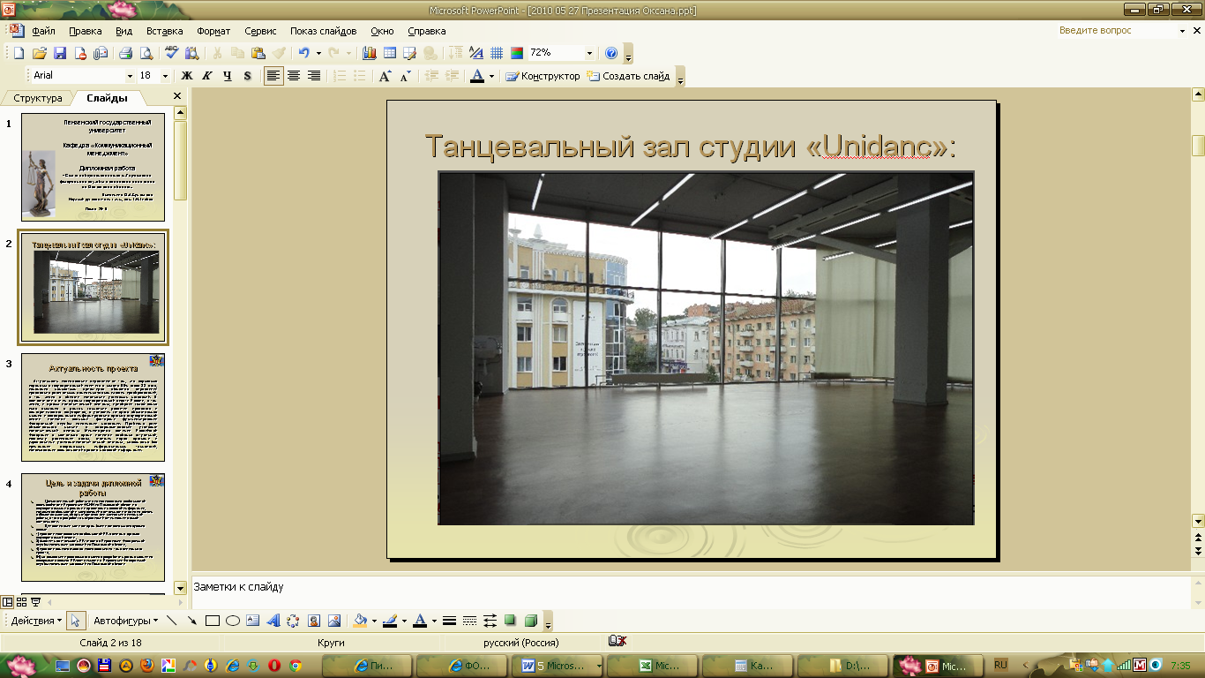Click the Создать слайд button
Screen dimensions: 1205x678
tap(628, 76)
